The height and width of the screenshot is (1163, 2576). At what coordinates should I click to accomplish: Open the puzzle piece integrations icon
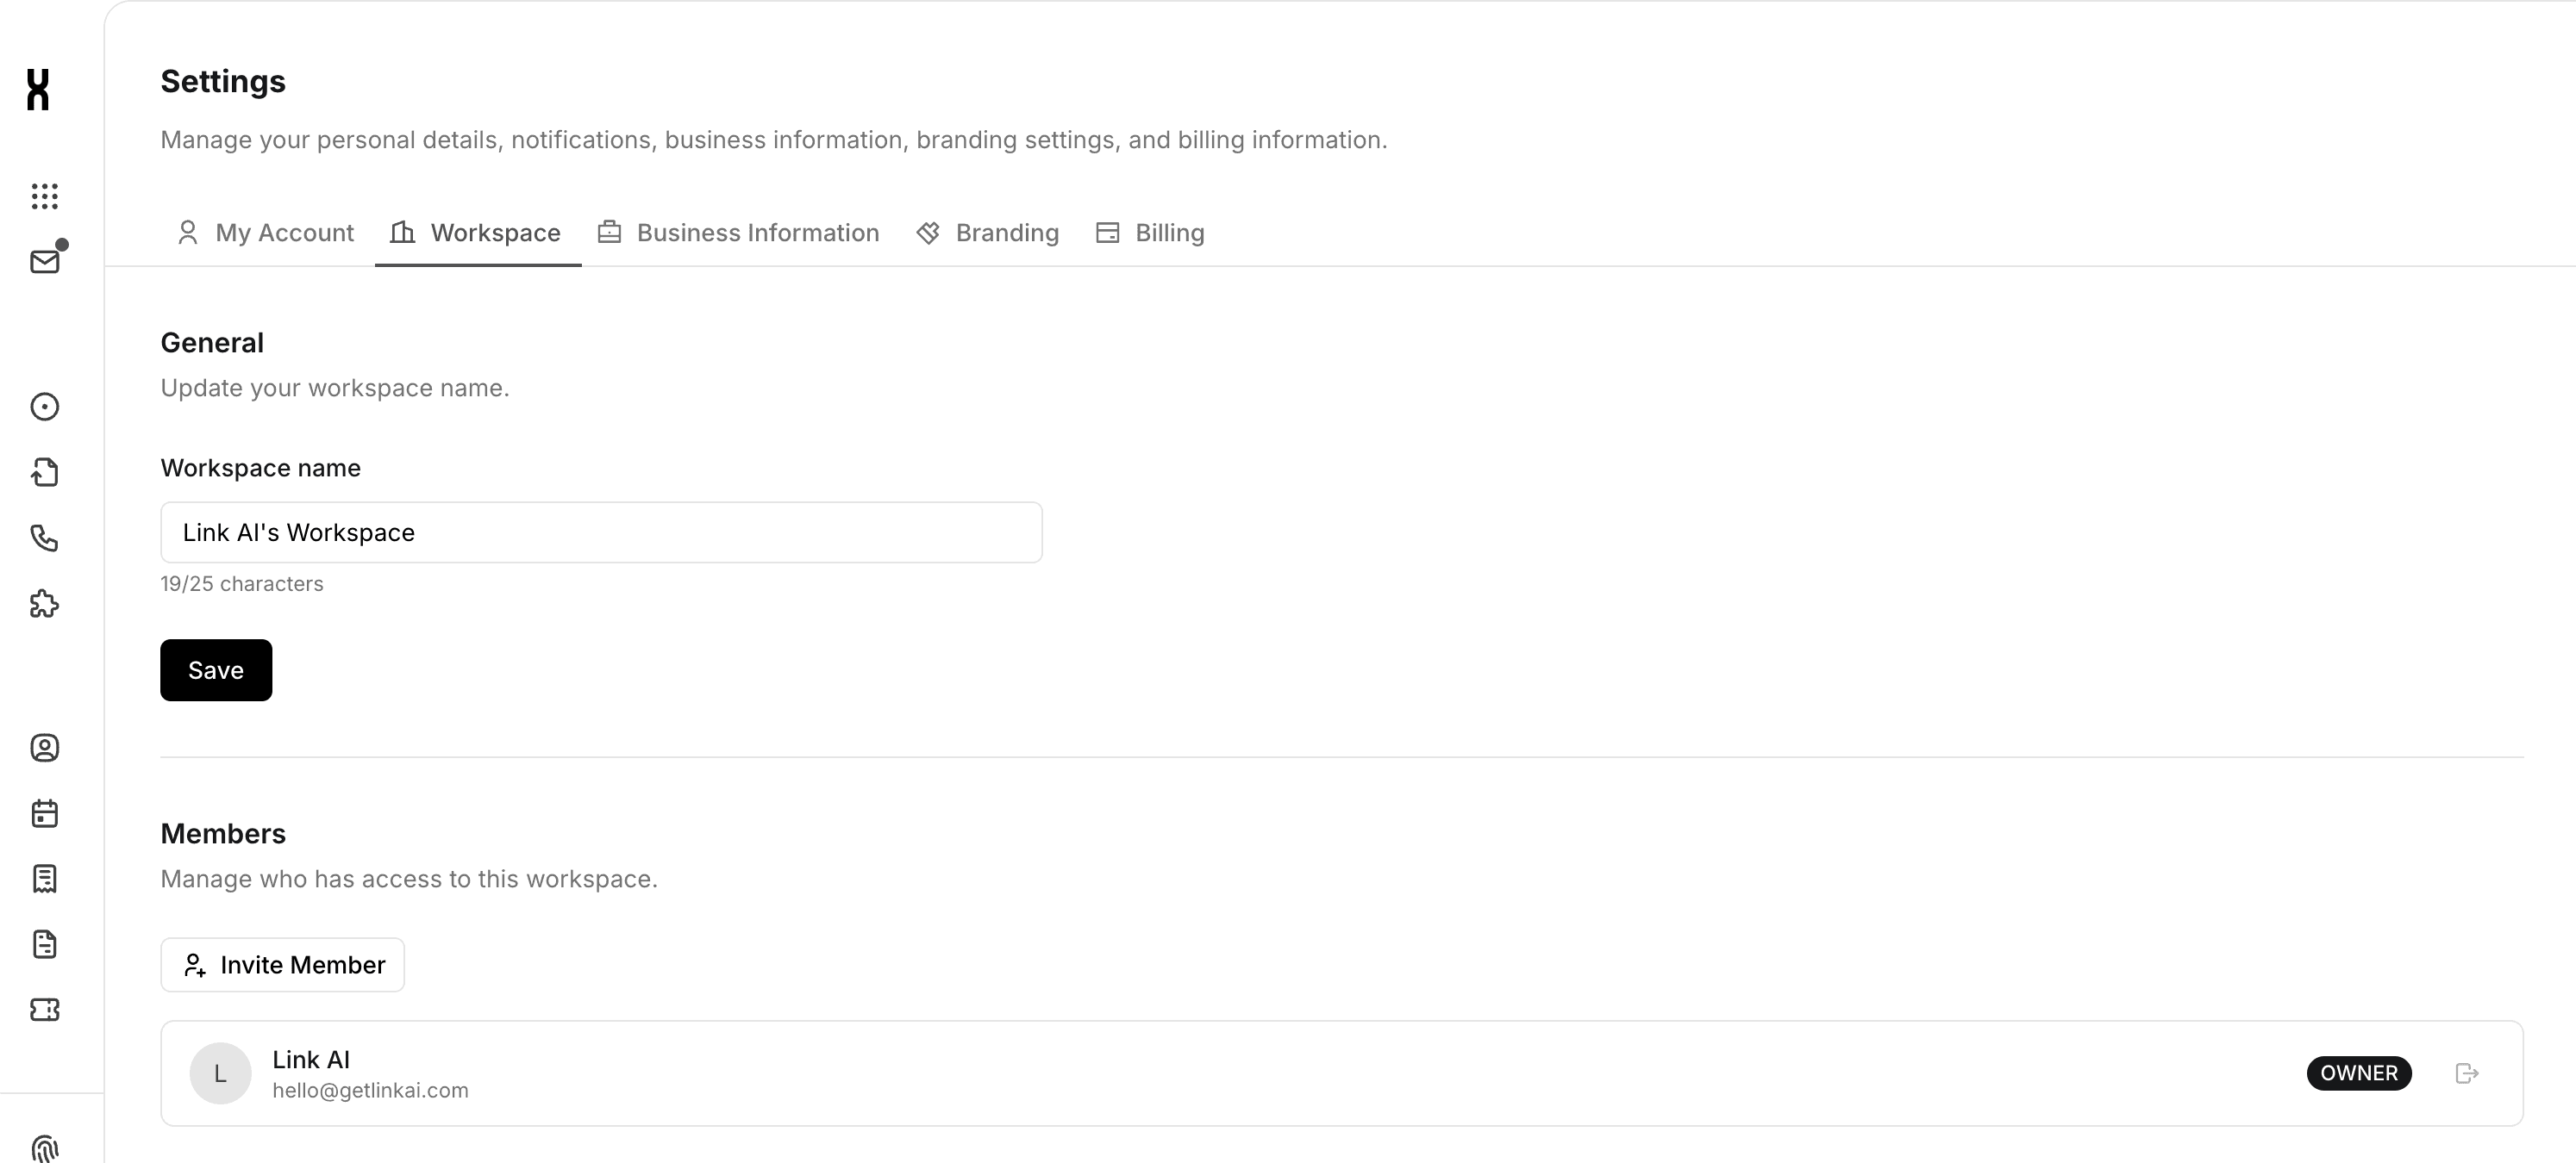pyautogui.click(x=45, y=605)
